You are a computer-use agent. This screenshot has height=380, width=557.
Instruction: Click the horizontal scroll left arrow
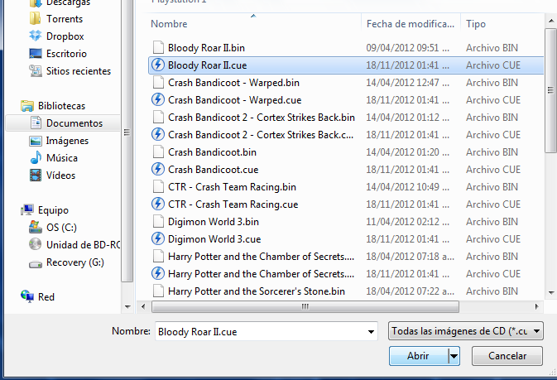[143, 306]
